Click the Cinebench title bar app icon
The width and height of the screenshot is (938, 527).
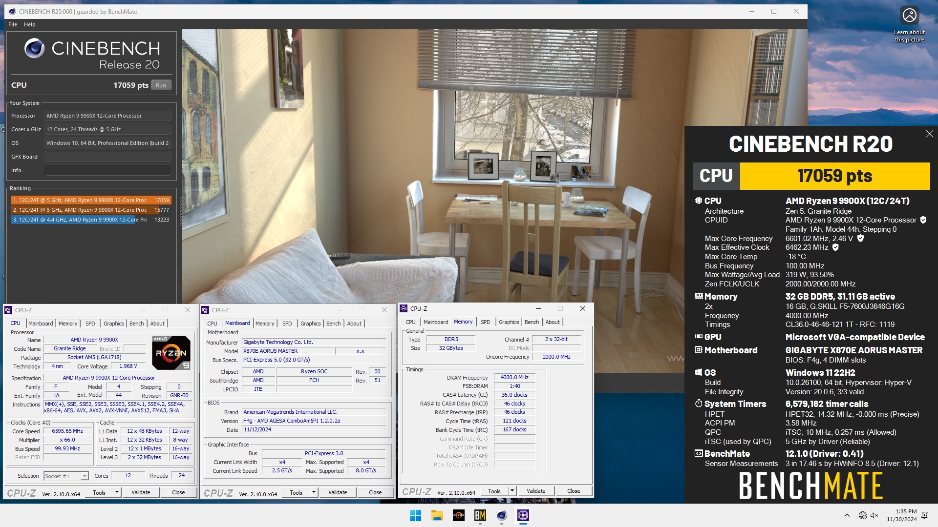[12, 11]
